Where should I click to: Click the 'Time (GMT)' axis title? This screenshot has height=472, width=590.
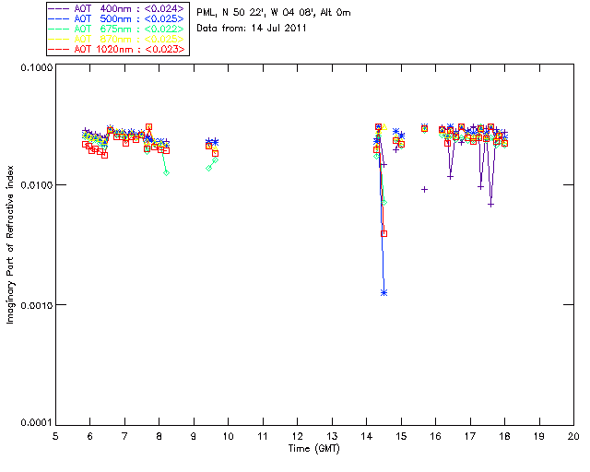coord(313,449)
